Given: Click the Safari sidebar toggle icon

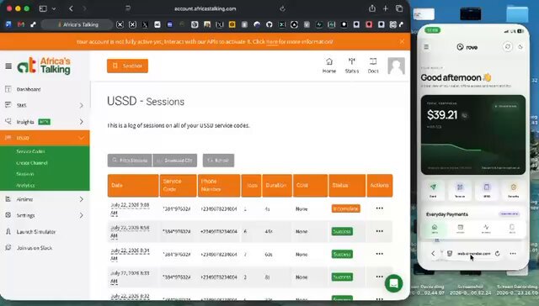Looking at the screenshot, I should click(43, 8).
